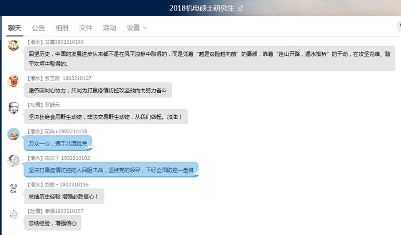Screen dimensions: 401x235
Task: Switch to the 聊天 tab
Action: point(14,28)
